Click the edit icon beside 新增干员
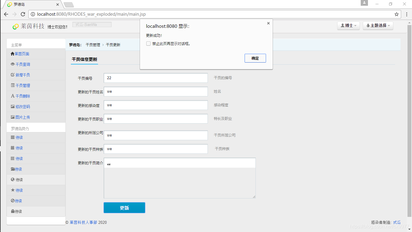The height and width of the screenshot is (232, 412). (x=13, y=75)
